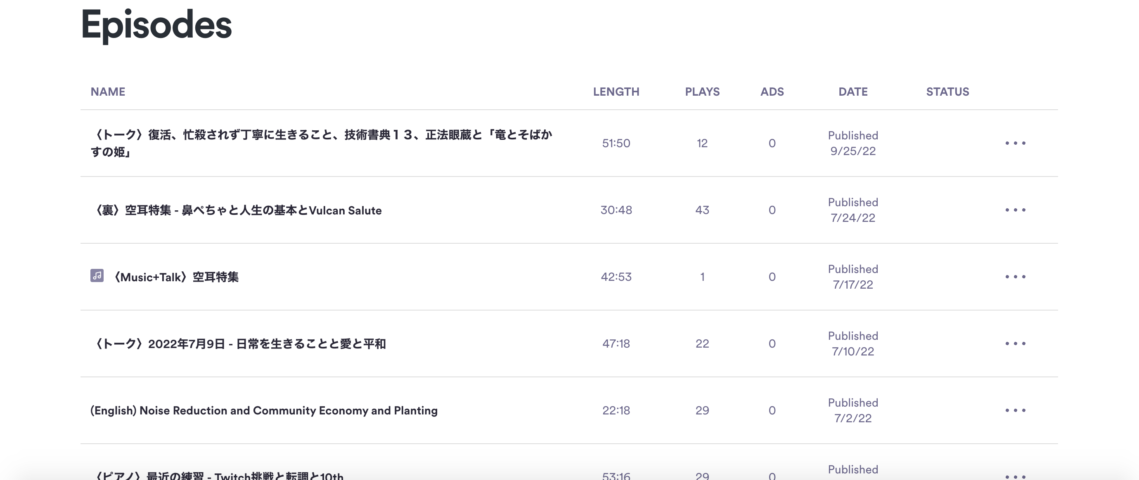Click Published 7/10/22 date cell
1139x480 pixels.
853,343
